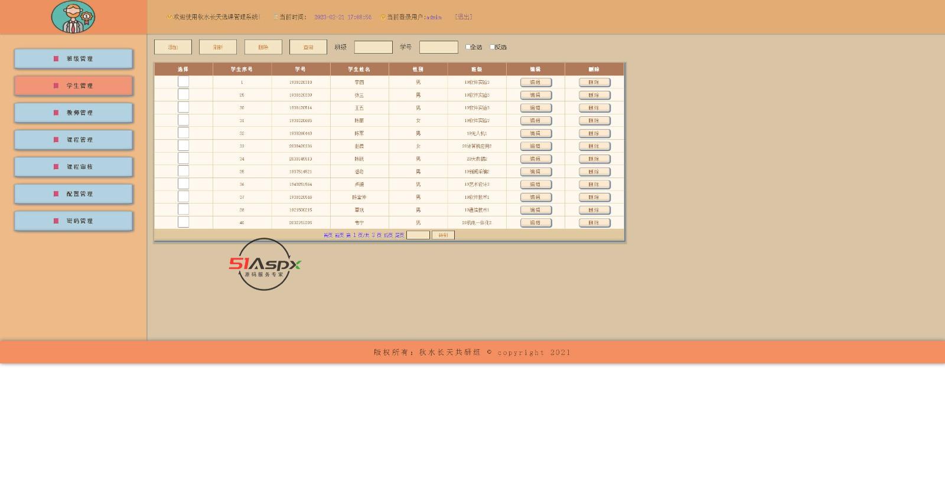Toggle the 反选 checkbox
Image resolution: width=945 pixels, height=496 pixels.
(x=492, y=47)
